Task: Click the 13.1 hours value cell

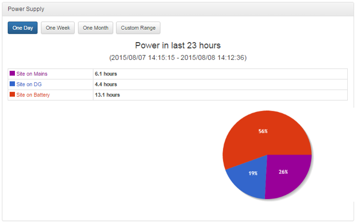Action: click(x=220, y=95)
